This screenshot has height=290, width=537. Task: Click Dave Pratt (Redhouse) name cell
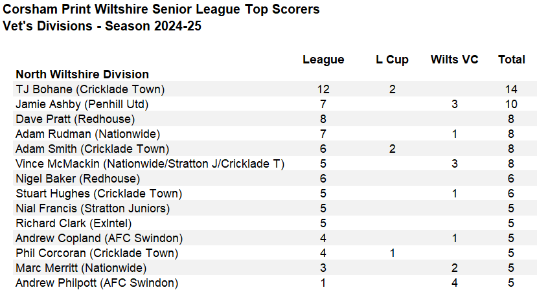75,119
